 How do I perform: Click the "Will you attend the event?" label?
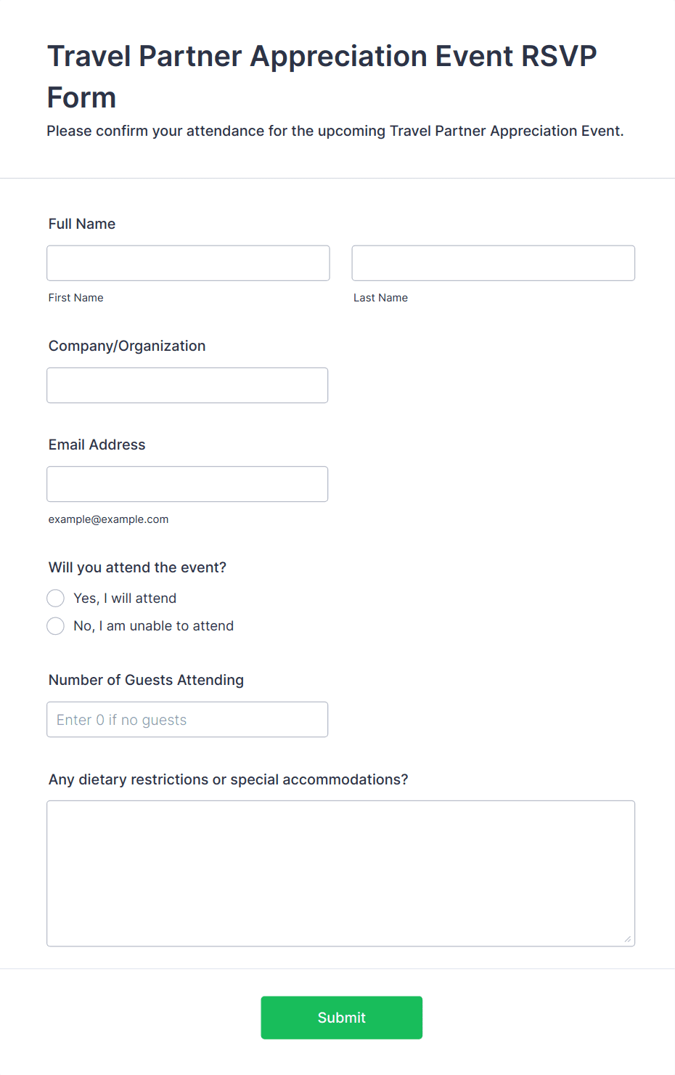click(138, 567)
